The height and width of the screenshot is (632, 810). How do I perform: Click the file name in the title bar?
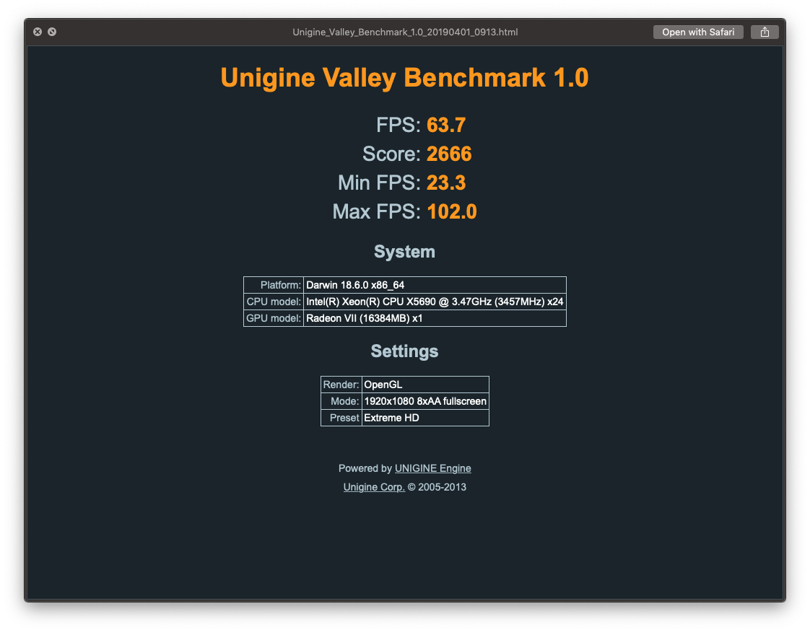pos(405,32)
